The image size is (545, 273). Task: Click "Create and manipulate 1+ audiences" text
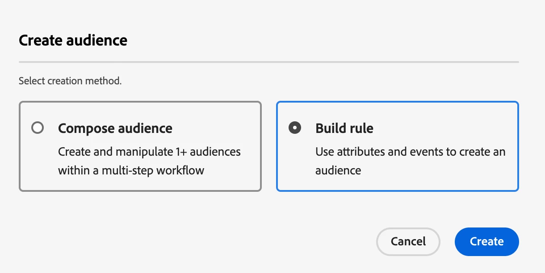tap(149, 152)
